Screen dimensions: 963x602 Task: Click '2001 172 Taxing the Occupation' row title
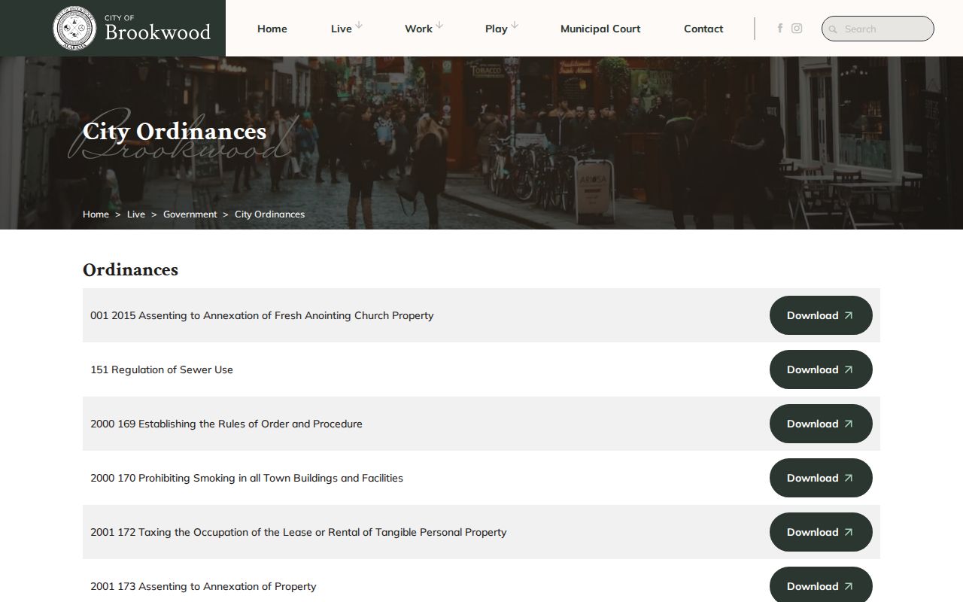point(299,532)
